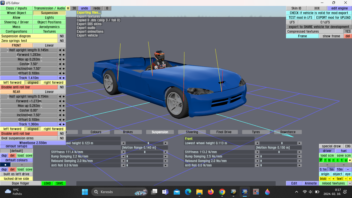Screen dimensions: 352x198
Task: Decrease the rear Caster 0.00° value
Action: [60, 110]
